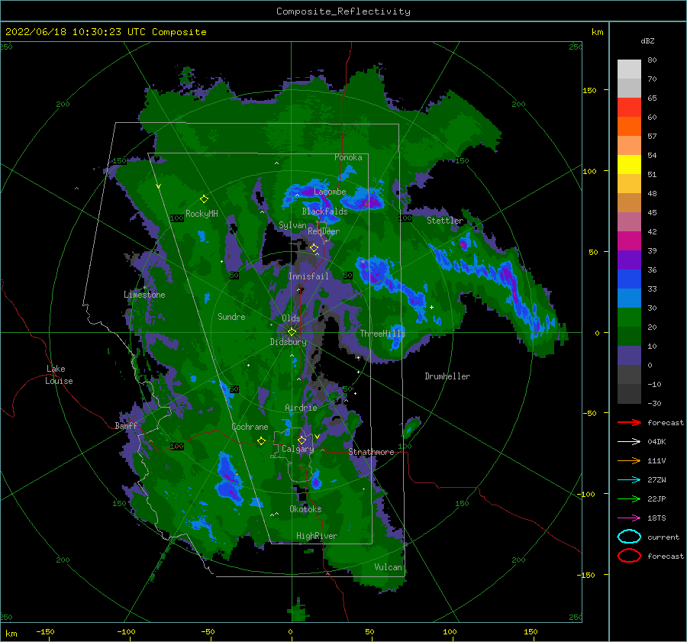This screenshot has height=642, width=687.
Task: Select the magenta 39-42 dBZ swatch
Action: coord(629,240)
